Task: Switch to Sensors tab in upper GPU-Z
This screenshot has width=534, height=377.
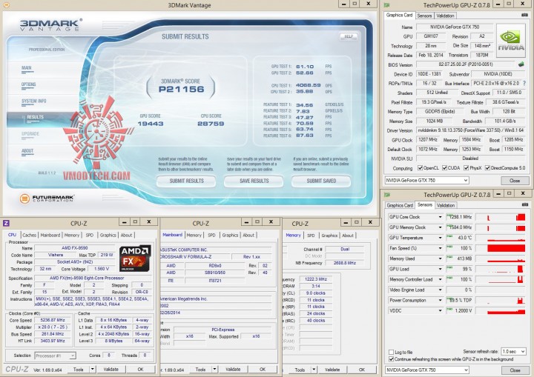Action: (424, 16)
